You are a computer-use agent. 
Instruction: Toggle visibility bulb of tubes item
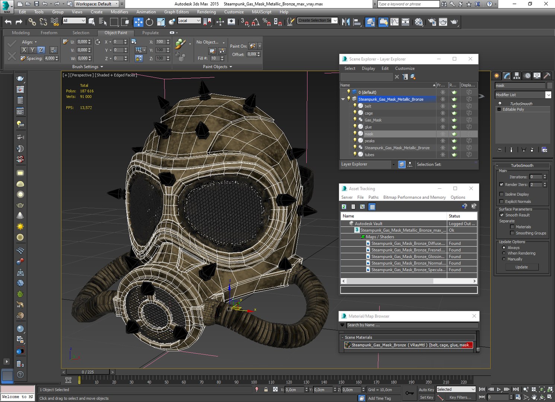(355, 154)
